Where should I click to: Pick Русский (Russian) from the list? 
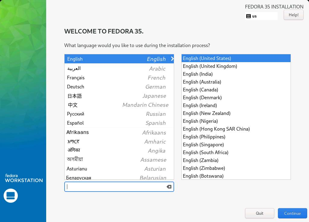click(x=119, y=114)
